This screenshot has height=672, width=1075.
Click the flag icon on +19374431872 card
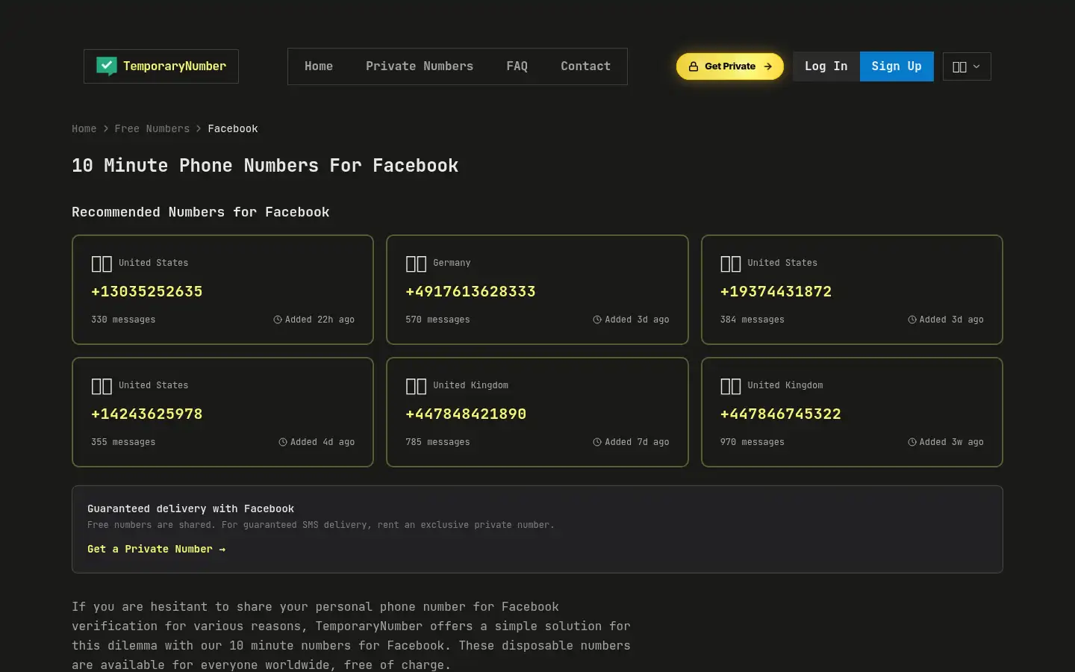731,264
